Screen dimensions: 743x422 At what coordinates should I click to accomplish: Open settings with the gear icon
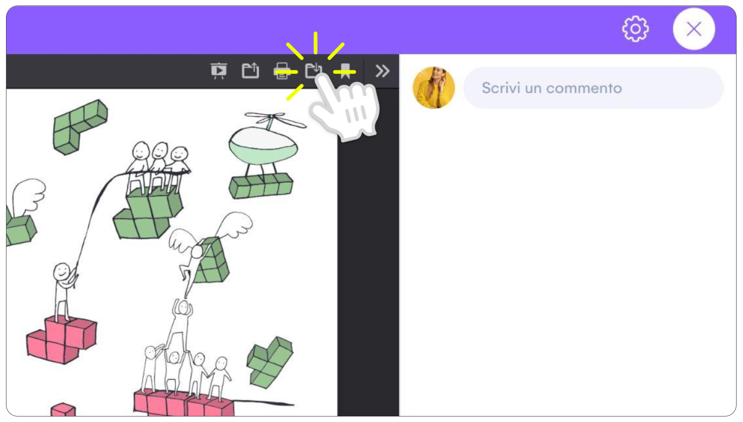pyautogui.click(x=635, y=29)
